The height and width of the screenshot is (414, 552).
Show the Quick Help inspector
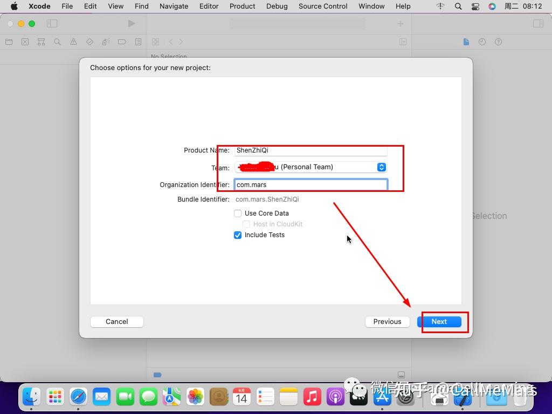pyautogui.click(x=498, y=42)
